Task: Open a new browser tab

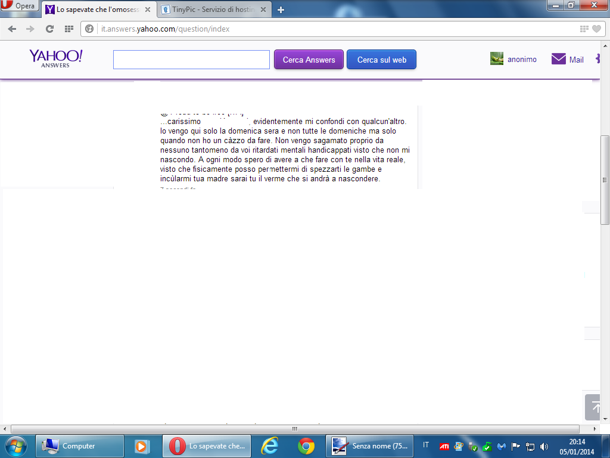Action: 281,10
